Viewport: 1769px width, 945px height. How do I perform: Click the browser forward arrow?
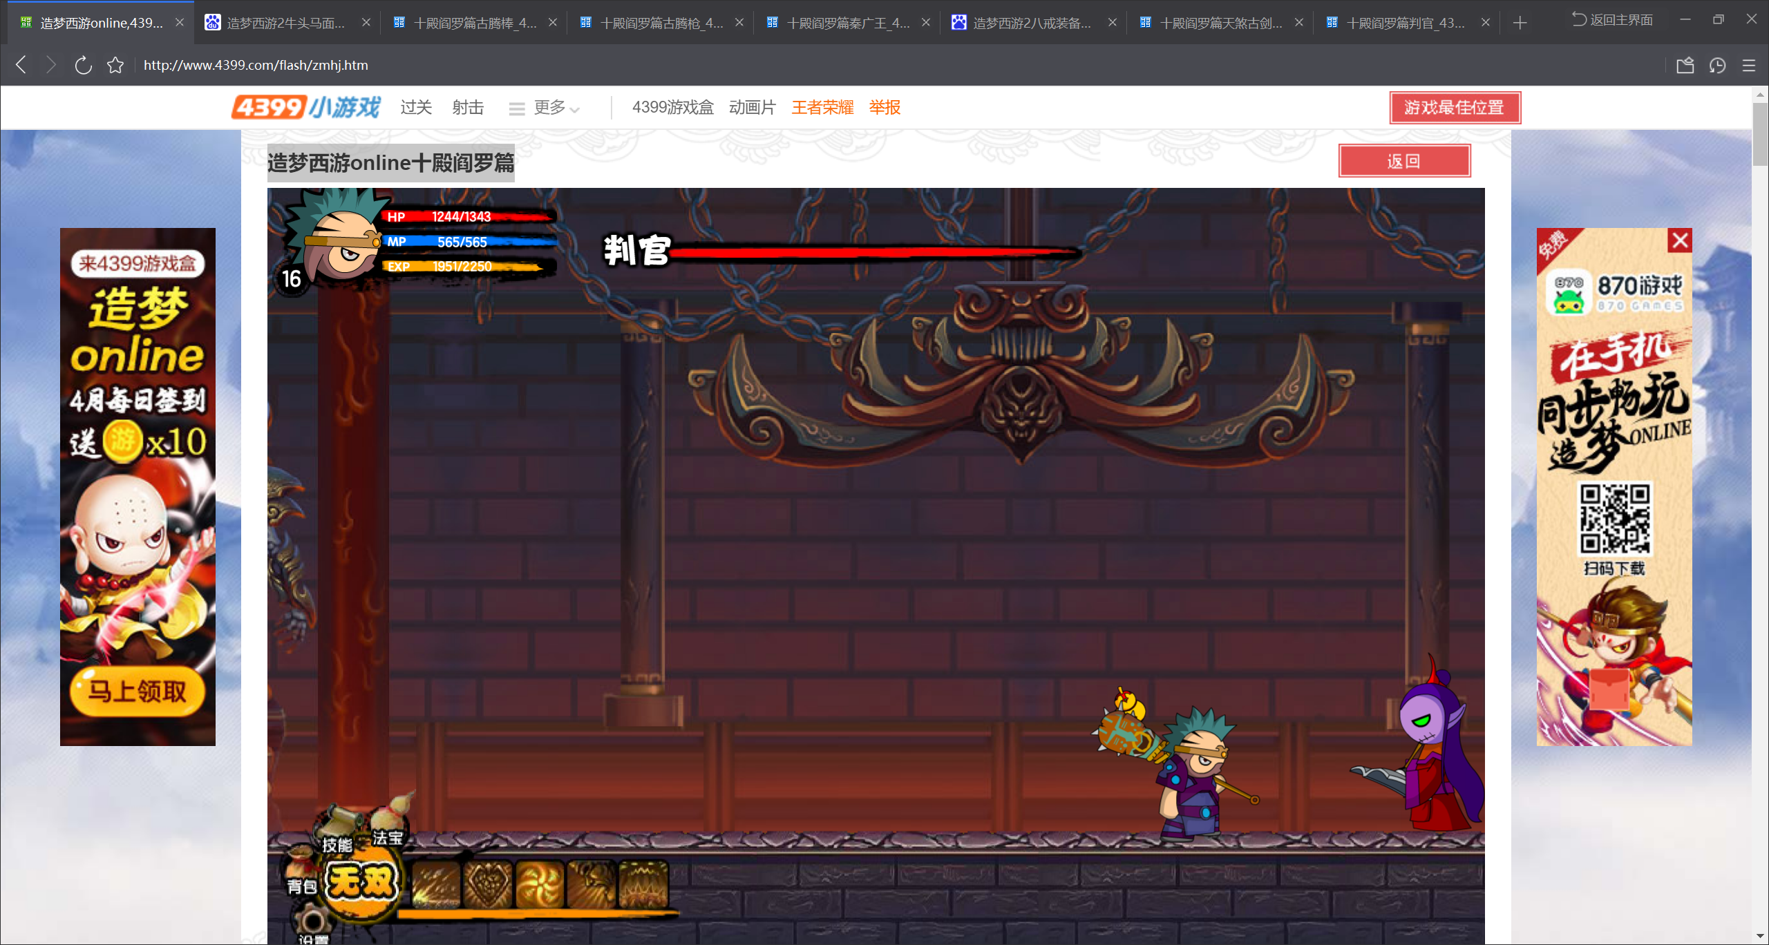click(51, 65)
